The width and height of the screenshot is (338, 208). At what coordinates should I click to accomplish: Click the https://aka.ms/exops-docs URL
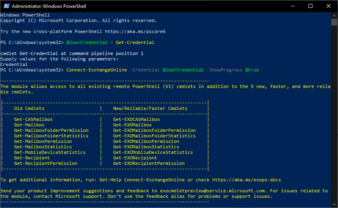tap(246, 180)
